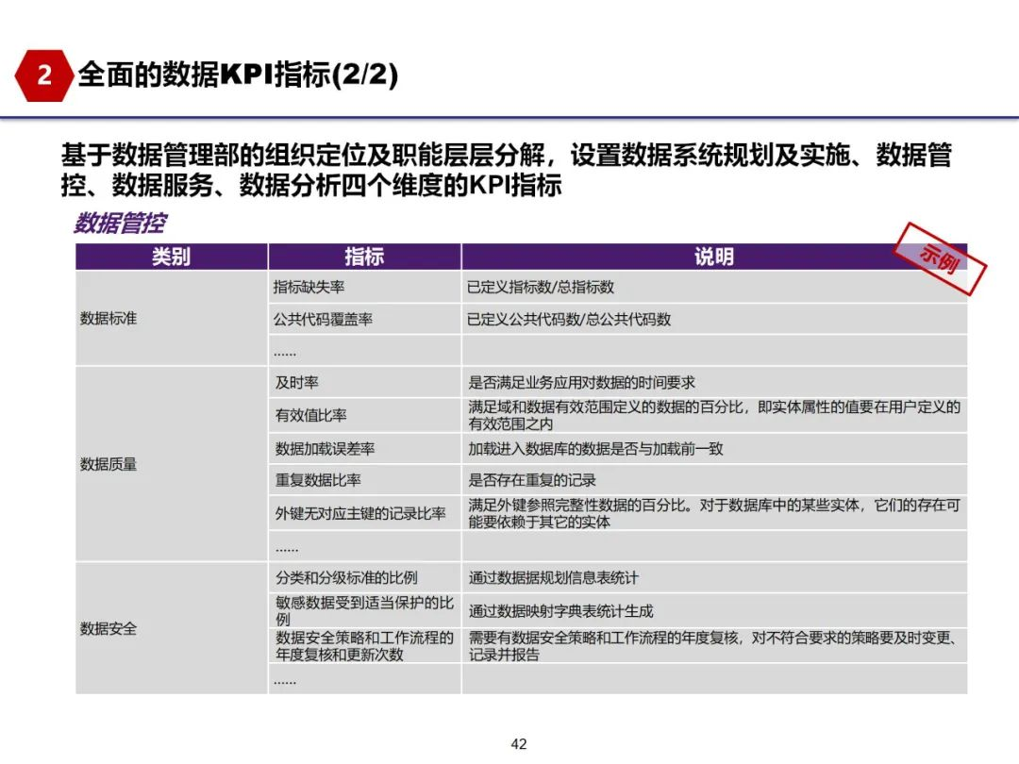This screenshot has height=764, width=1019.
Task: Click the 指标缺失率 cell
Action: 364,287
